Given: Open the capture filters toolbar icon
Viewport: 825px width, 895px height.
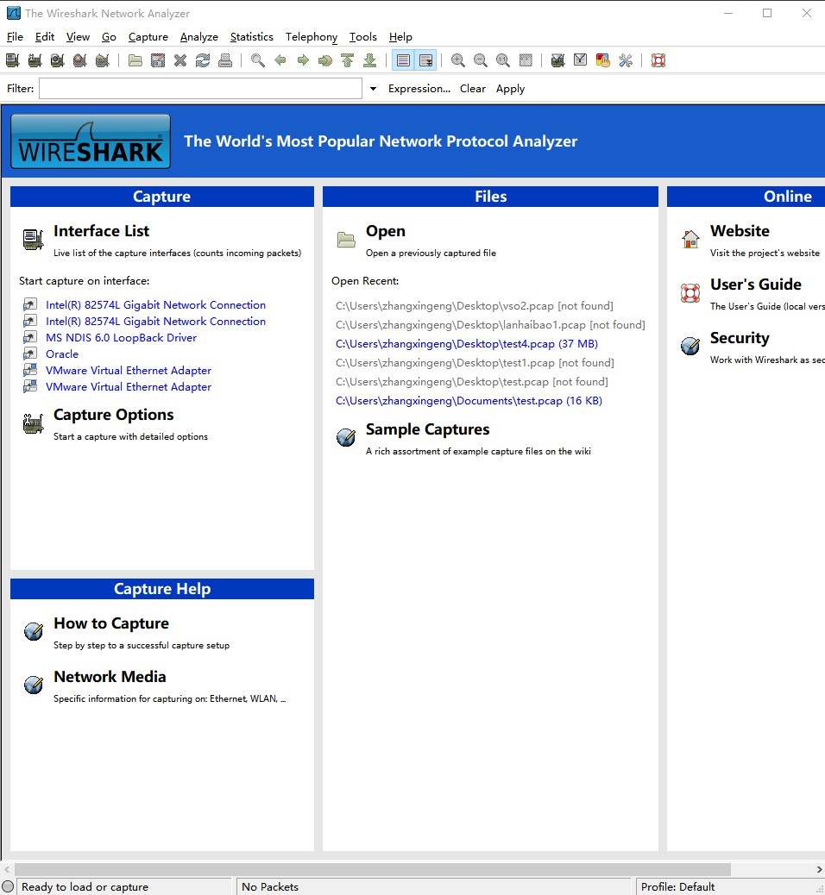Looking at the screenshot, I should tap(557, 60).
